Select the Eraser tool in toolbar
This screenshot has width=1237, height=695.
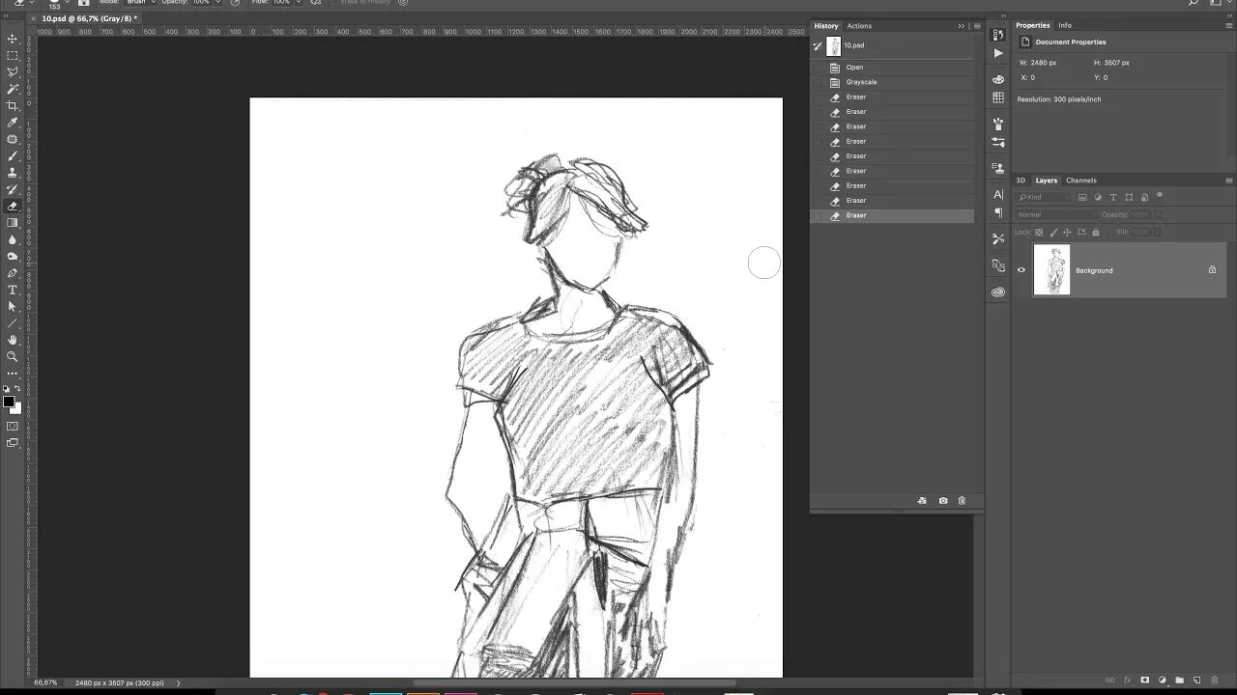pos(13,206)
